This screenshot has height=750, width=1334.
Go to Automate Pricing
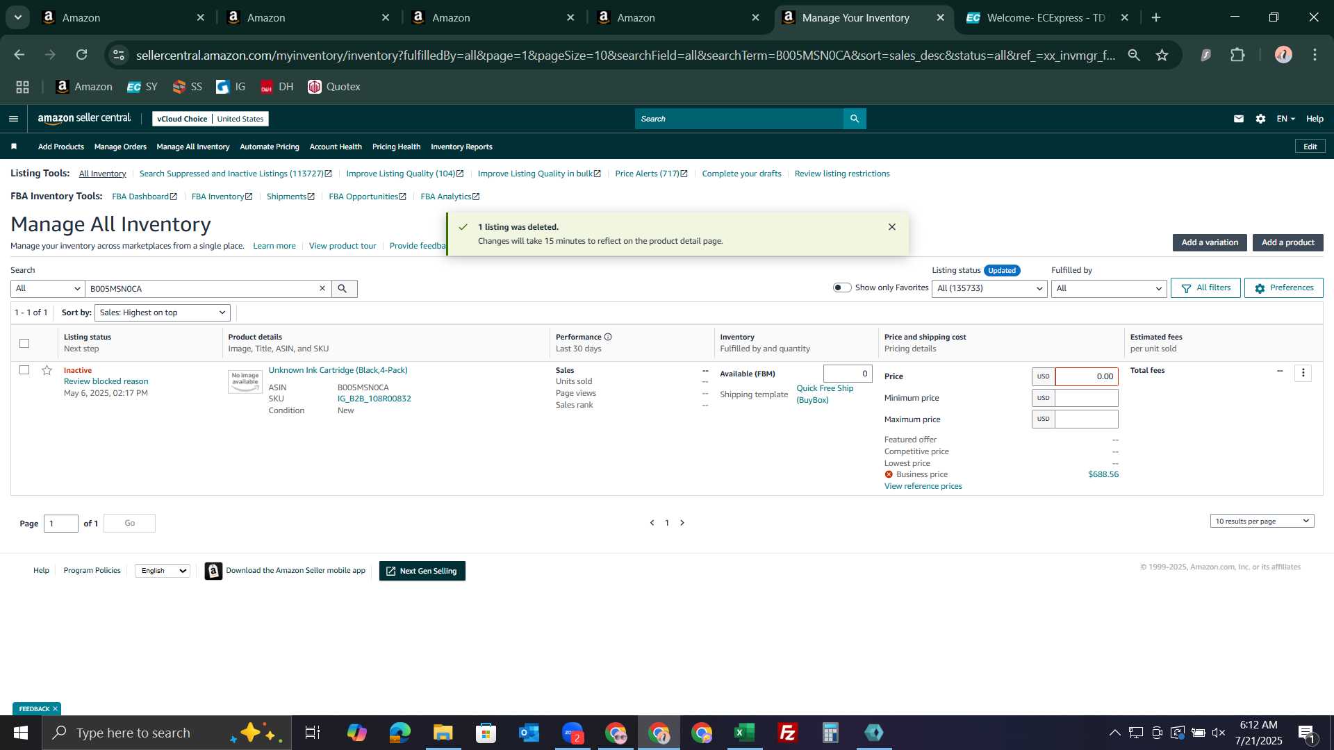[270, 147]
